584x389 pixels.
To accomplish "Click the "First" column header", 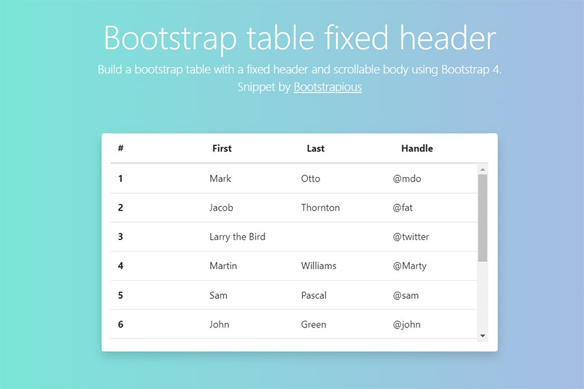I will pos(222,148).
